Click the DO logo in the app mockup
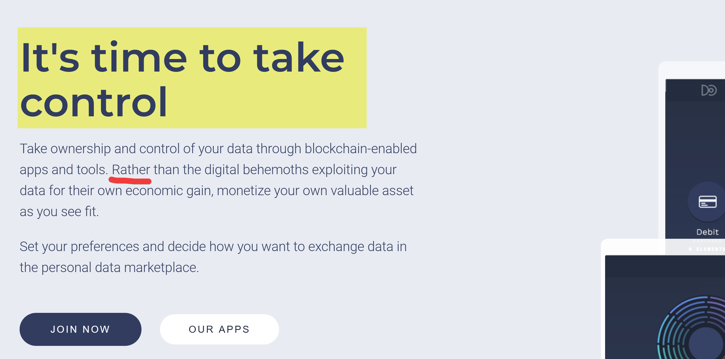This screenshot has width=725, height=359. pyautogui.click(x=709, y=90)
